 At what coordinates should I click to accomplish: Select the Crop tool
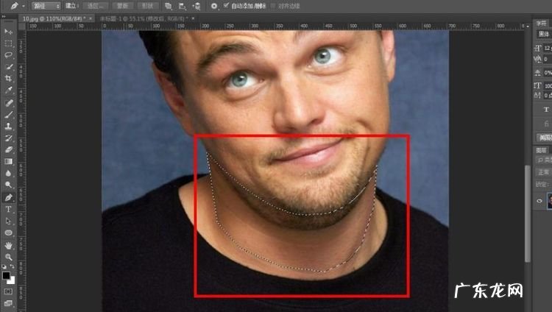pos(9,78)
